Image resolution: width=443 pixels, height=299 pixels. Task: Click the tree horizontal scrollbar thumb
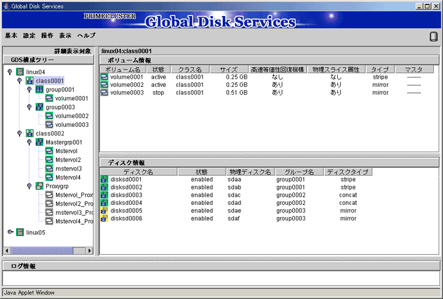tap(42, 250)
